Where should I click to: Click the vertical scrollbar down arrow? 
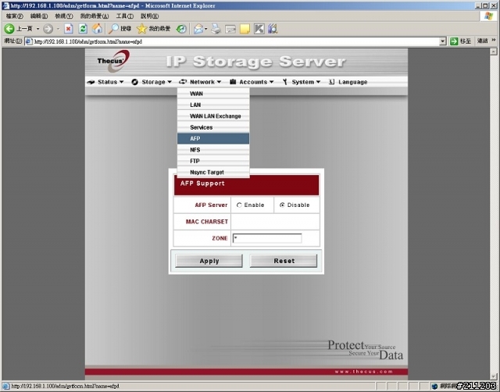point(494,376)
